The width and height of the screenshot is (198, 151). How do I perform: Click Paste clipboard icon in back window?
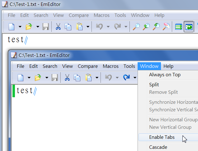(79, 27)
